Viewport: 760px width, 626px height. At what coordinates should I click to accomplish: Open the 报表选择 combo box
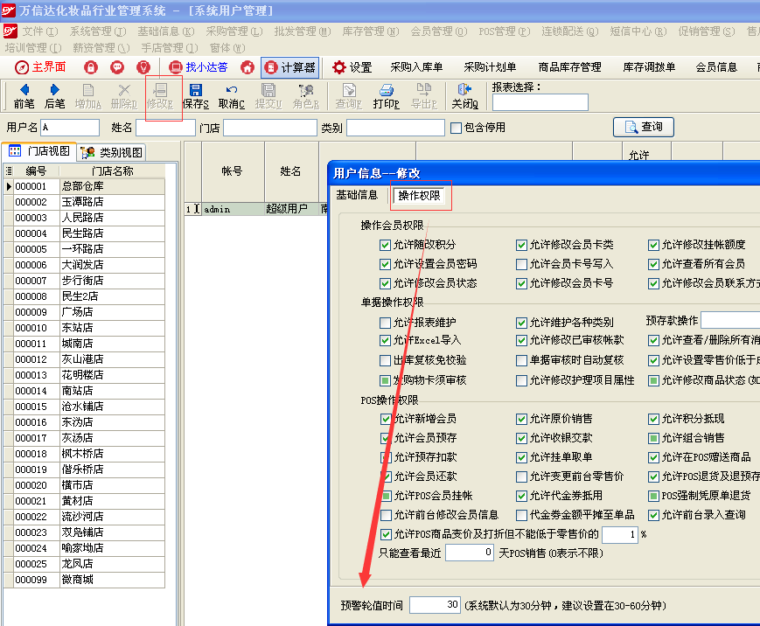point(540,102)
